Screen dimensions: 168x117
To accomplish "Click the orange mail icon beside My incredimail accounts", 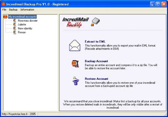I will [x=5, y=17].
